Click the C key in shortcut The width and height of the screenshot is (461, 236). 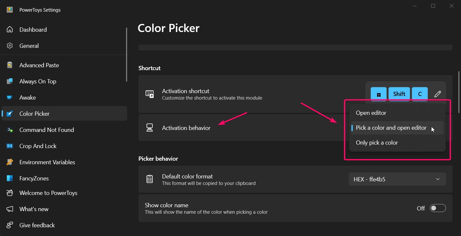[420, 94]
